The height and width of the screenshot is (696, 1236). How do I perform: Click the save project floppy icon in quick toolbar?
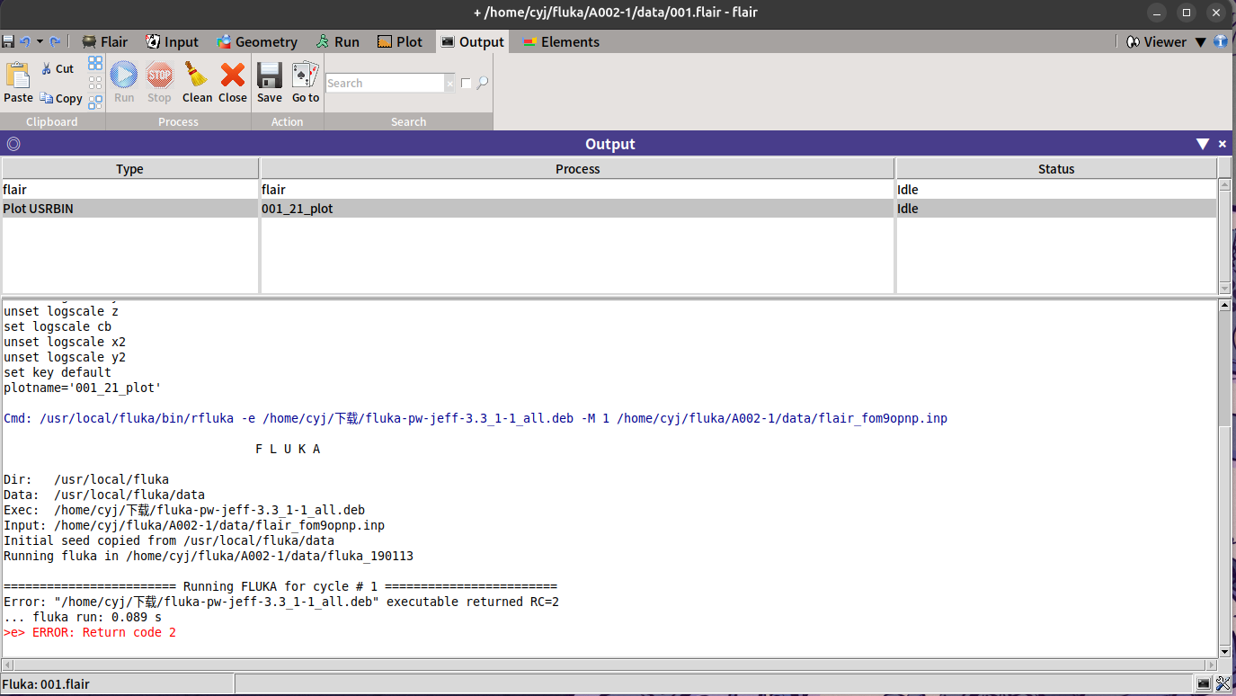8,41
